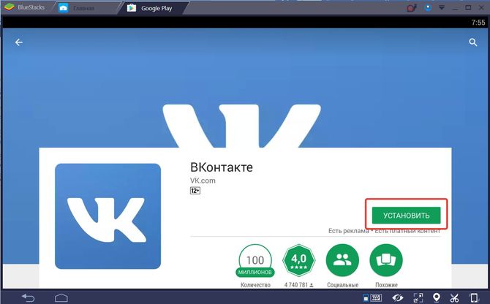Switch to fullscreen with the expand icon
This screenshot has width=490, height=304.
click(x=418, y=297)
